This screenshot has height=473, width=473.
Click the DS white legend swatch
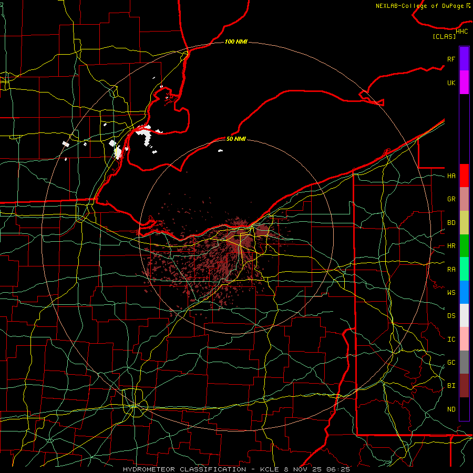tap(464, 315)
